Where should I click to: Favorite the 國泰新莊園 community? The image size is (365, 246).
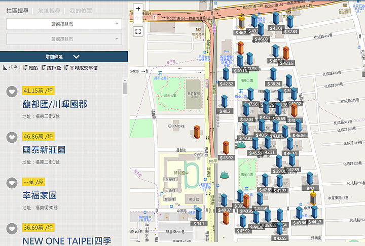click(x=12, y=137)
